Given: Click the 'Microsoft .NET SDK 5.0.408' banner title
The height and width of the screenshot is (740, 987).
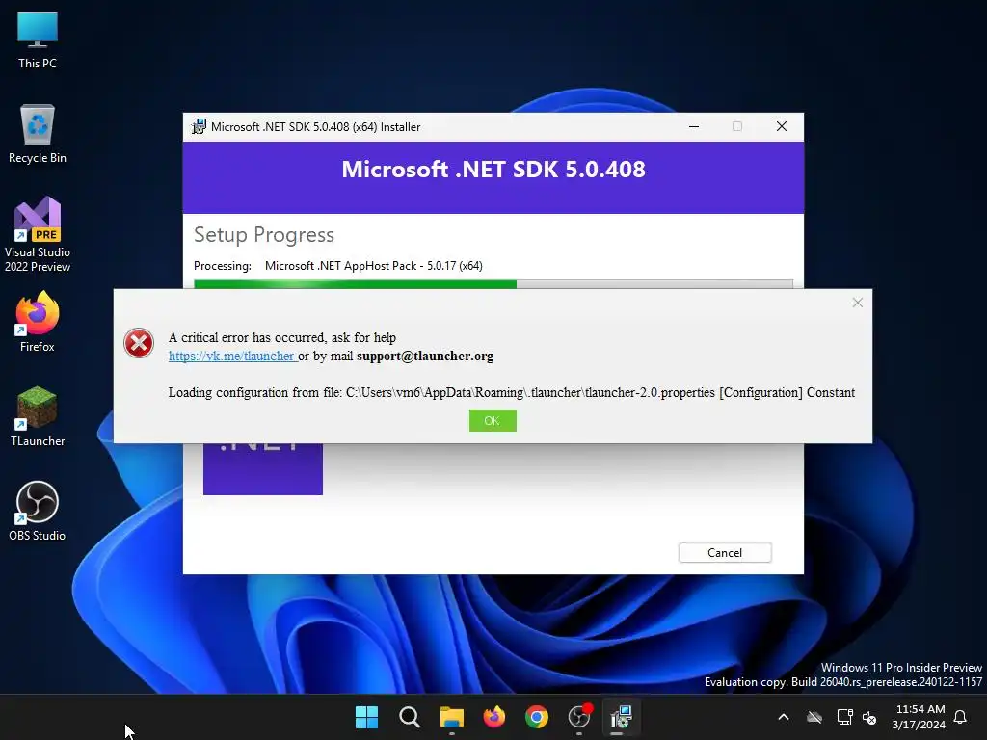Looking at the screenshot, I should pos(493,170).
